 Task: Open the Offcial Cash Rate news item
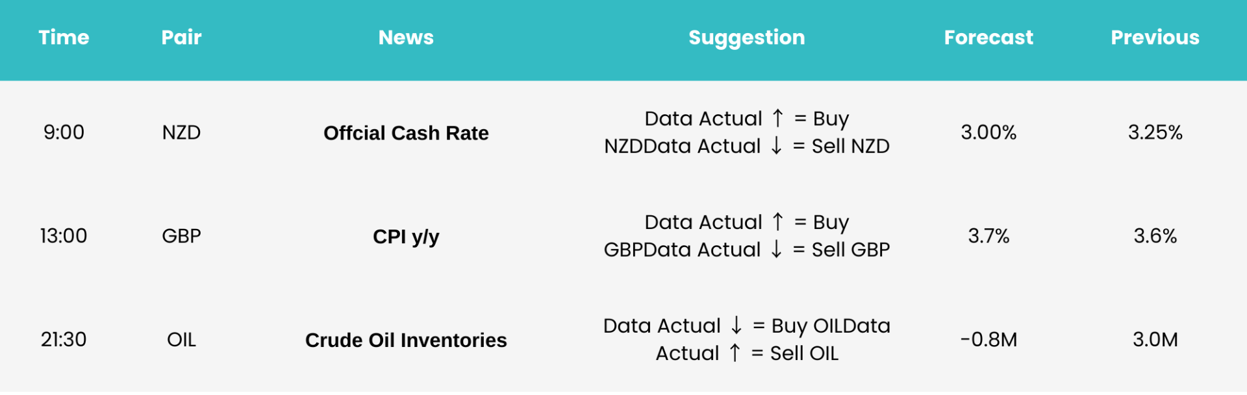(x=406, y=133)
